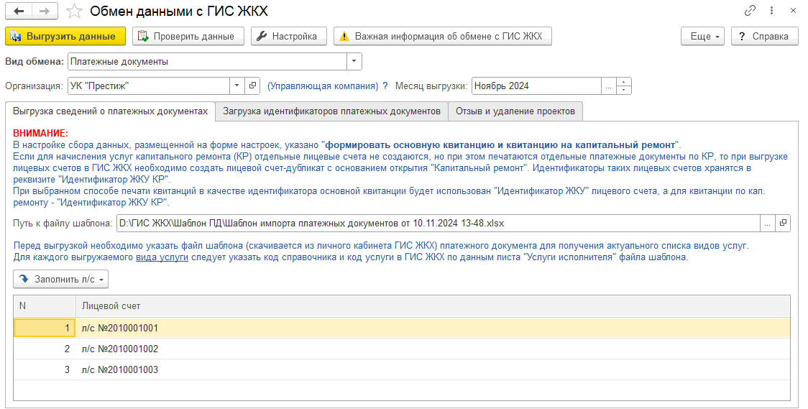Click the question mark next to Управляющая компания
The image size is (808, 409).
click(385, 86)
